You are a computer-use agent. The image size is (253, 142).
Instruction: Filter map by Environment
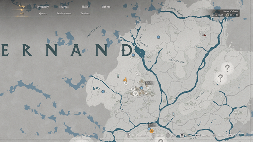64,14
